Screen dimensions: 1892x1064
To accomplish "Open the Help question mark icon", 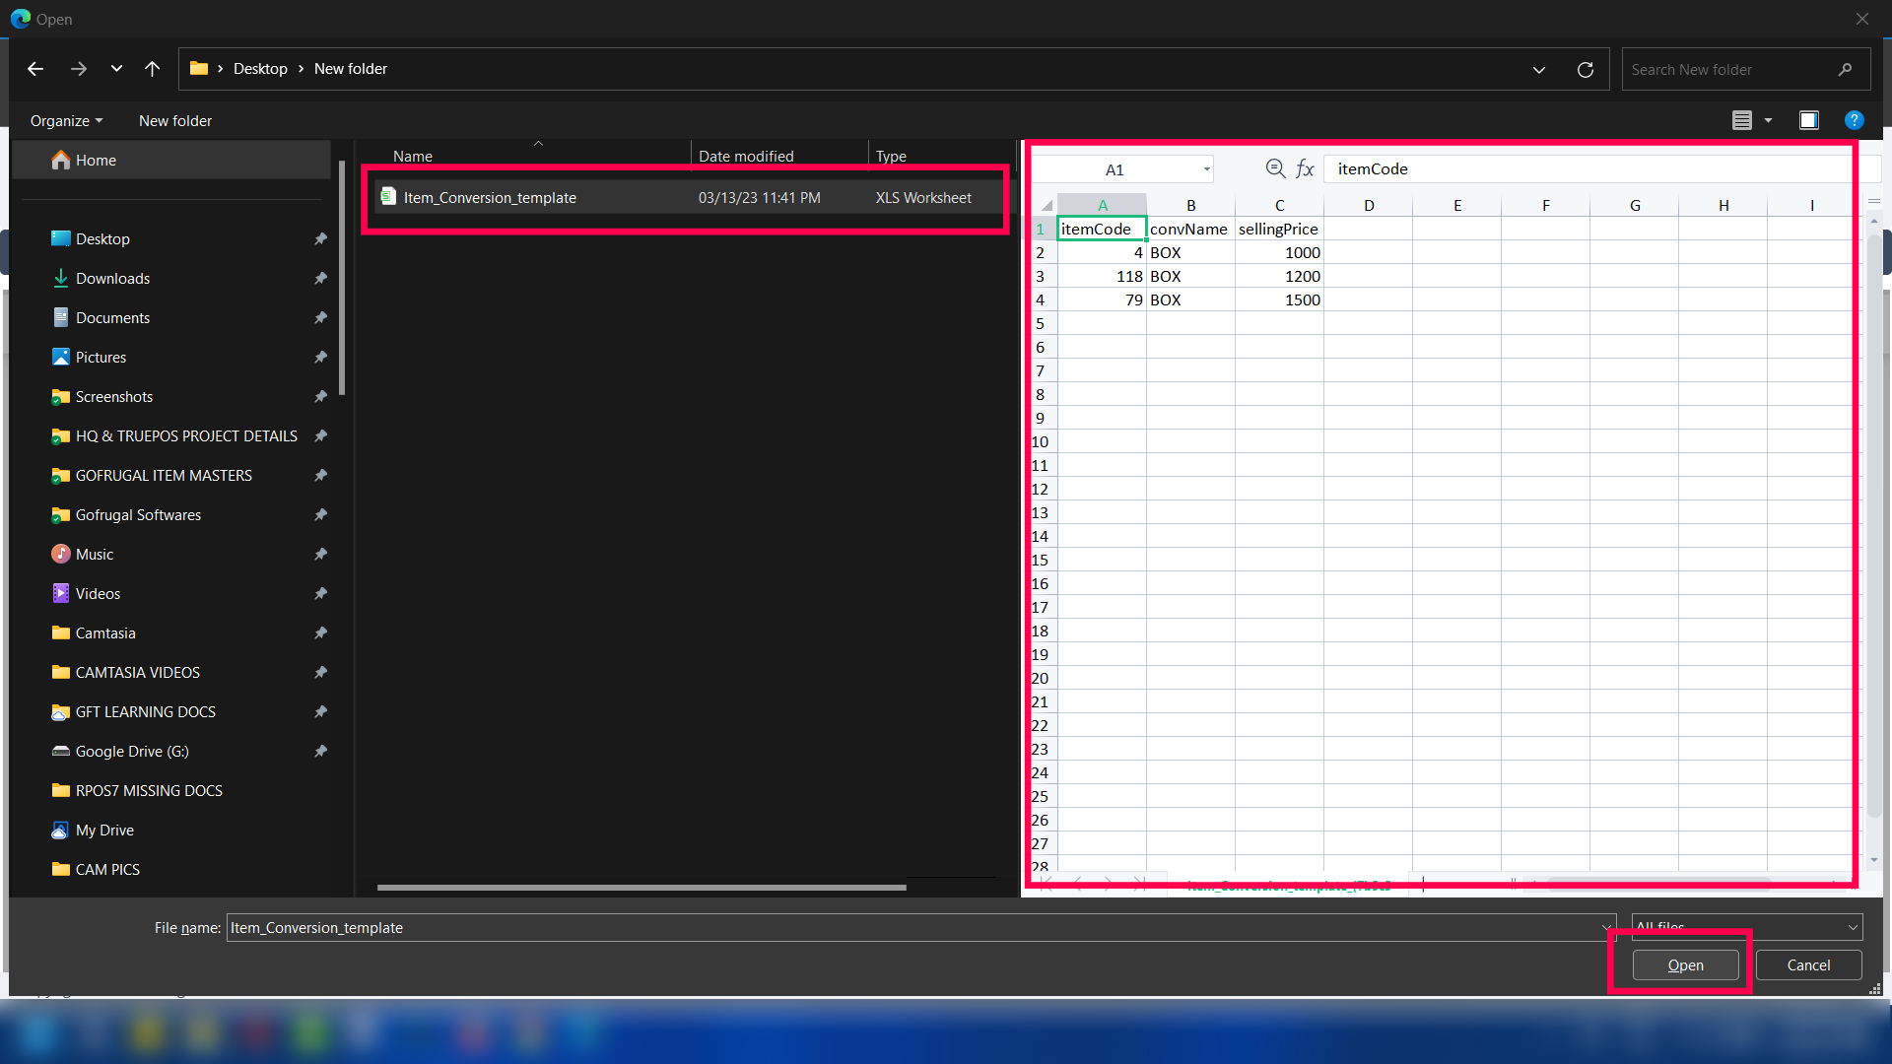I will (x=1854, y=120).
